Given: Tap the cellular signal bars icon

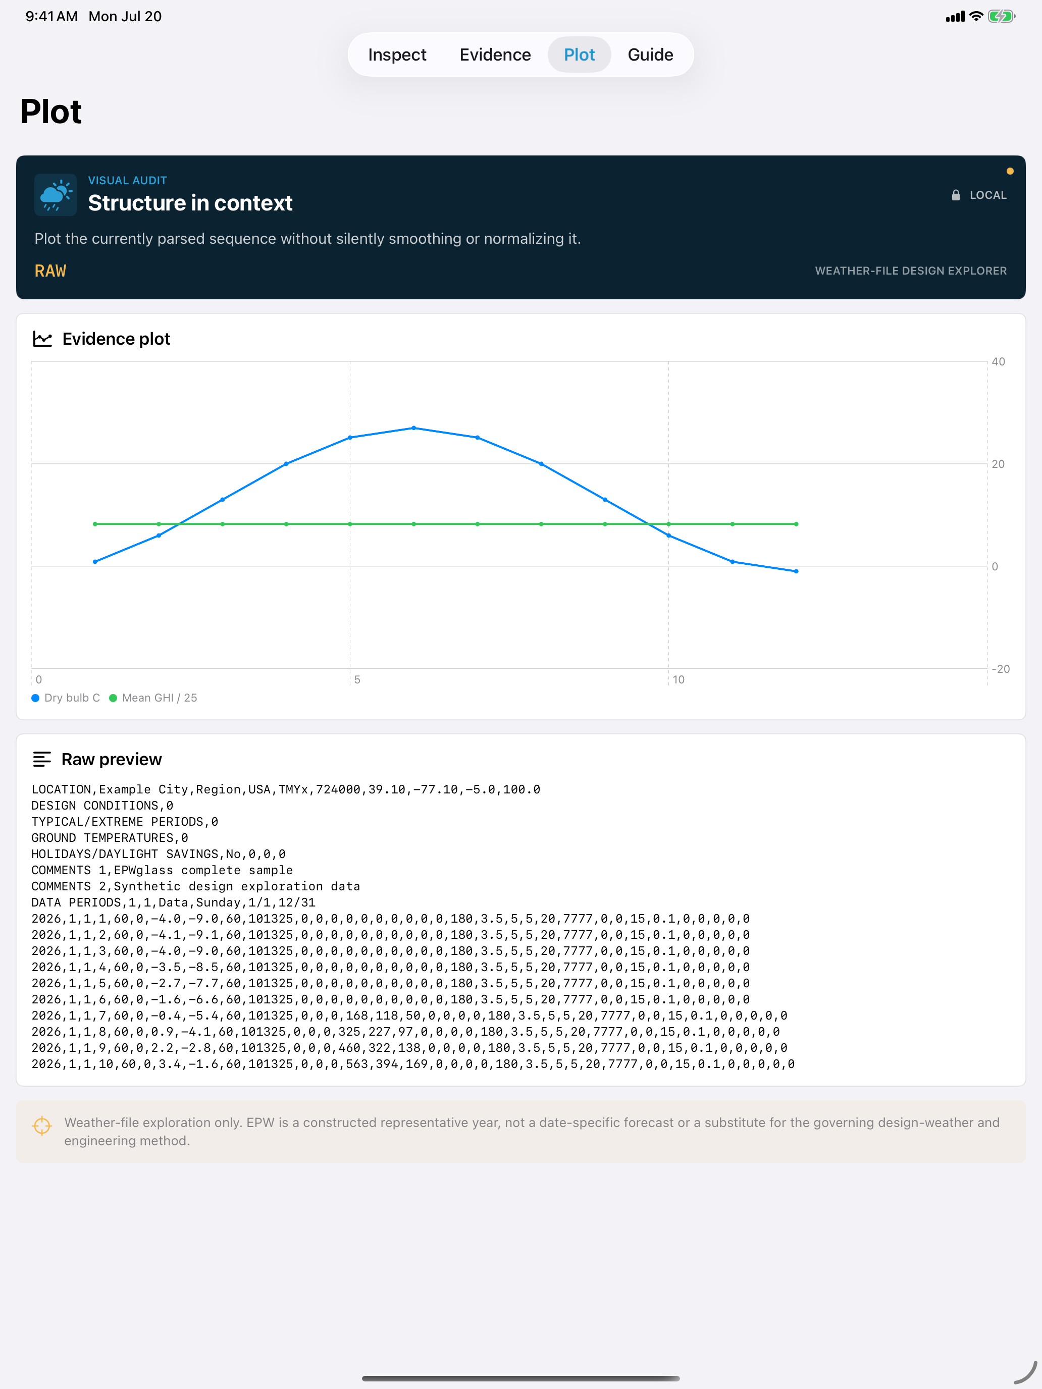Looking at the screenshot, I should 955,17.
